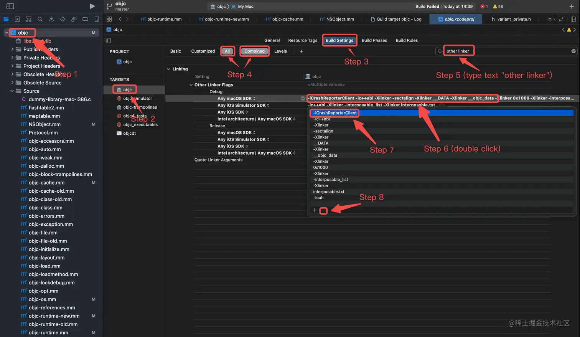Open the Build Phases tab

tap(374, 40)
